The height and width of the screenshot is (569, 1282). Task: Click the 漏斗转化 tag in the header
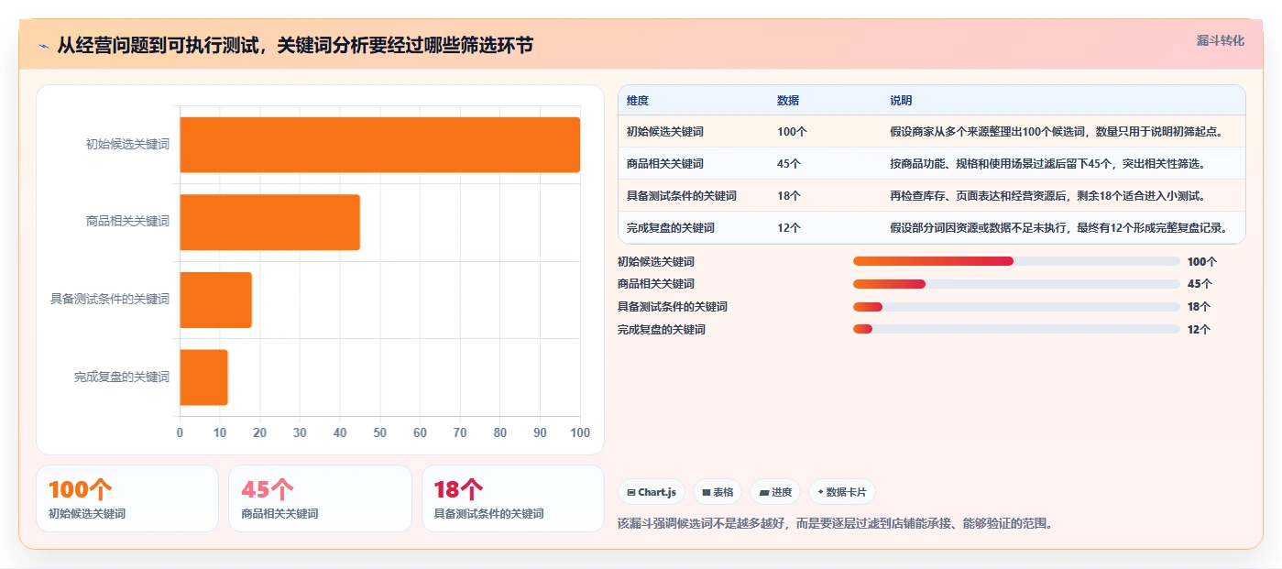point(1220,40)
